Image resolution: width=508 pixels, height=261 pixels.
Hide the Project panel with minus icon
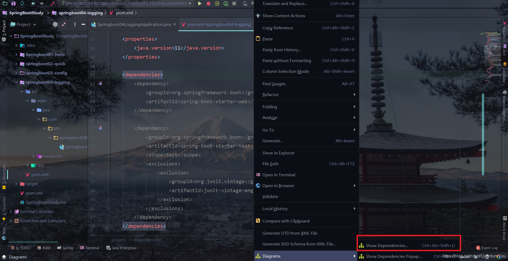(x=83, y=24)
